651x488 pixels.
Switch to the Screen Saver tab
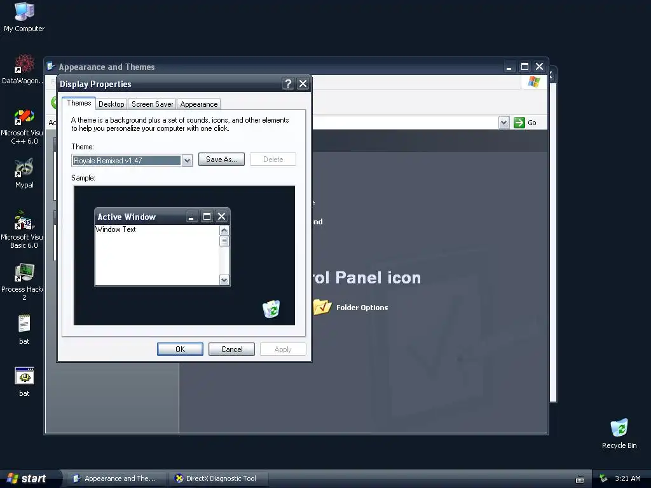[x=153, y=104]
